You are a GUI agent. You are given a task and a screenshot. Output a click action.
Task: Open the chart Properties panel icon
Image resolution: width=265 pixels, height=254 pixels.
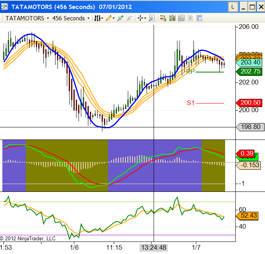(x=199, y=18)
